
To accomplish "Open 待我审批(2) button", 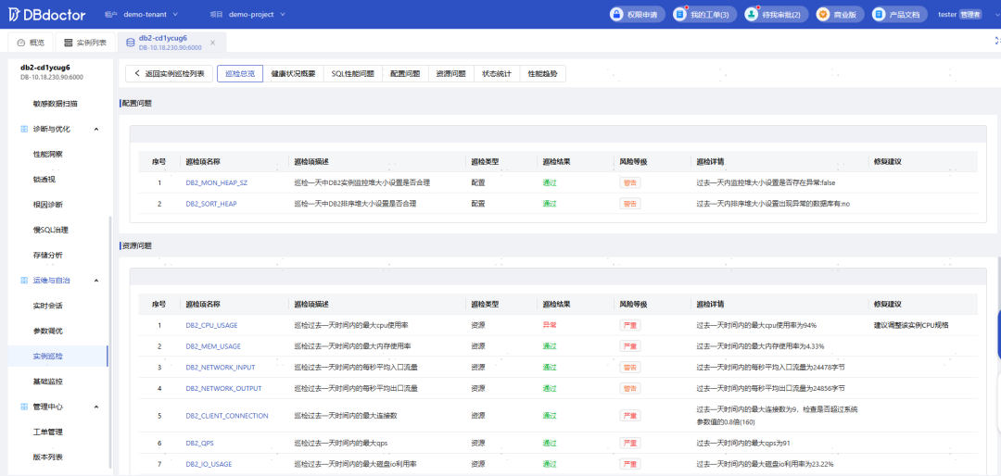I will pyautogui.click(x=777, y=14).
